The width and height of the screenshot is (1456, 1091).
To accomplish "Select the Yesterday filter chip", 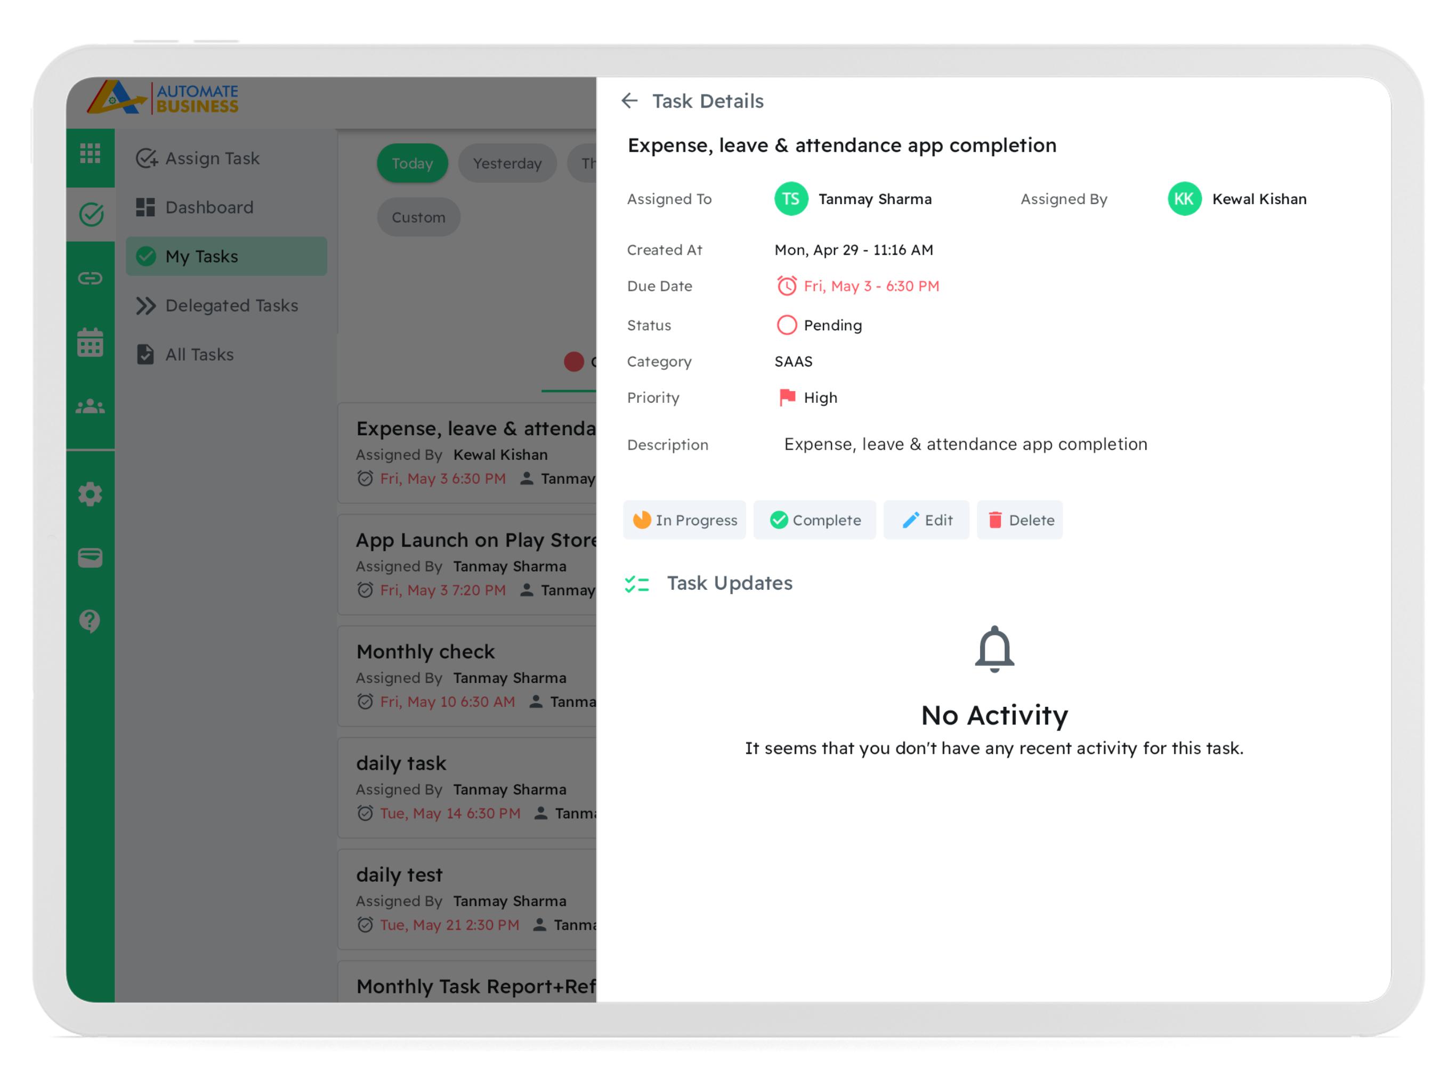I will coord(507,163).
